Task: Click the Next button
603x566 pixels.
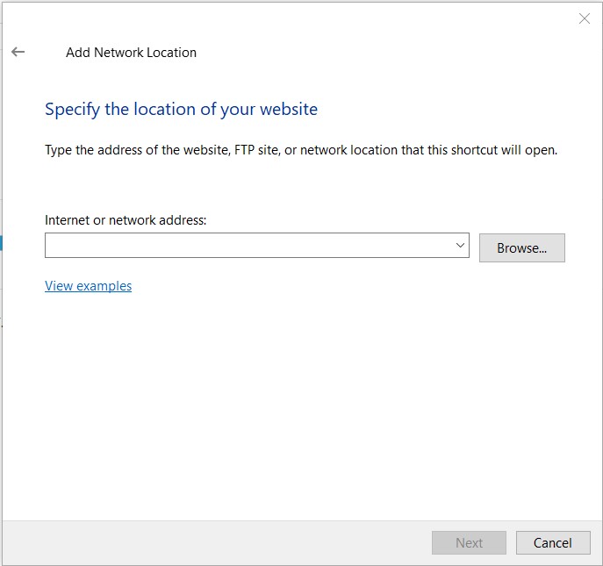Action: [x=469, y=542]
